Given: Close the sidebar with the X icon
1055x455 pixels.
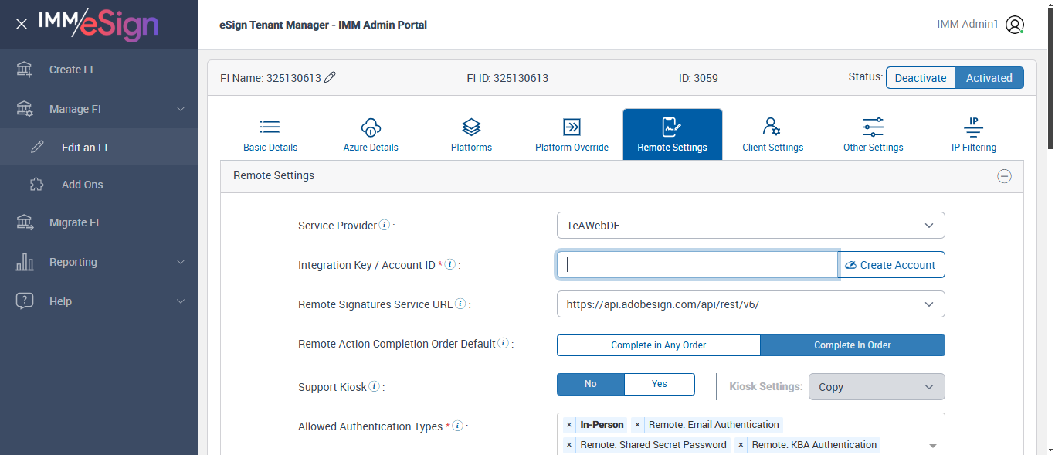Looking at the screenshot, I should pyautogui.click(x=22, y=24).
